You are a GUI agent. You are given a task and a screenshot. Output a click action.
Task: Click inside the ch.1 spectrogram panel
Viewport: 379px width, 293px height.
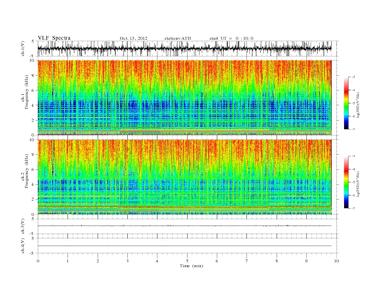point(185,98)
